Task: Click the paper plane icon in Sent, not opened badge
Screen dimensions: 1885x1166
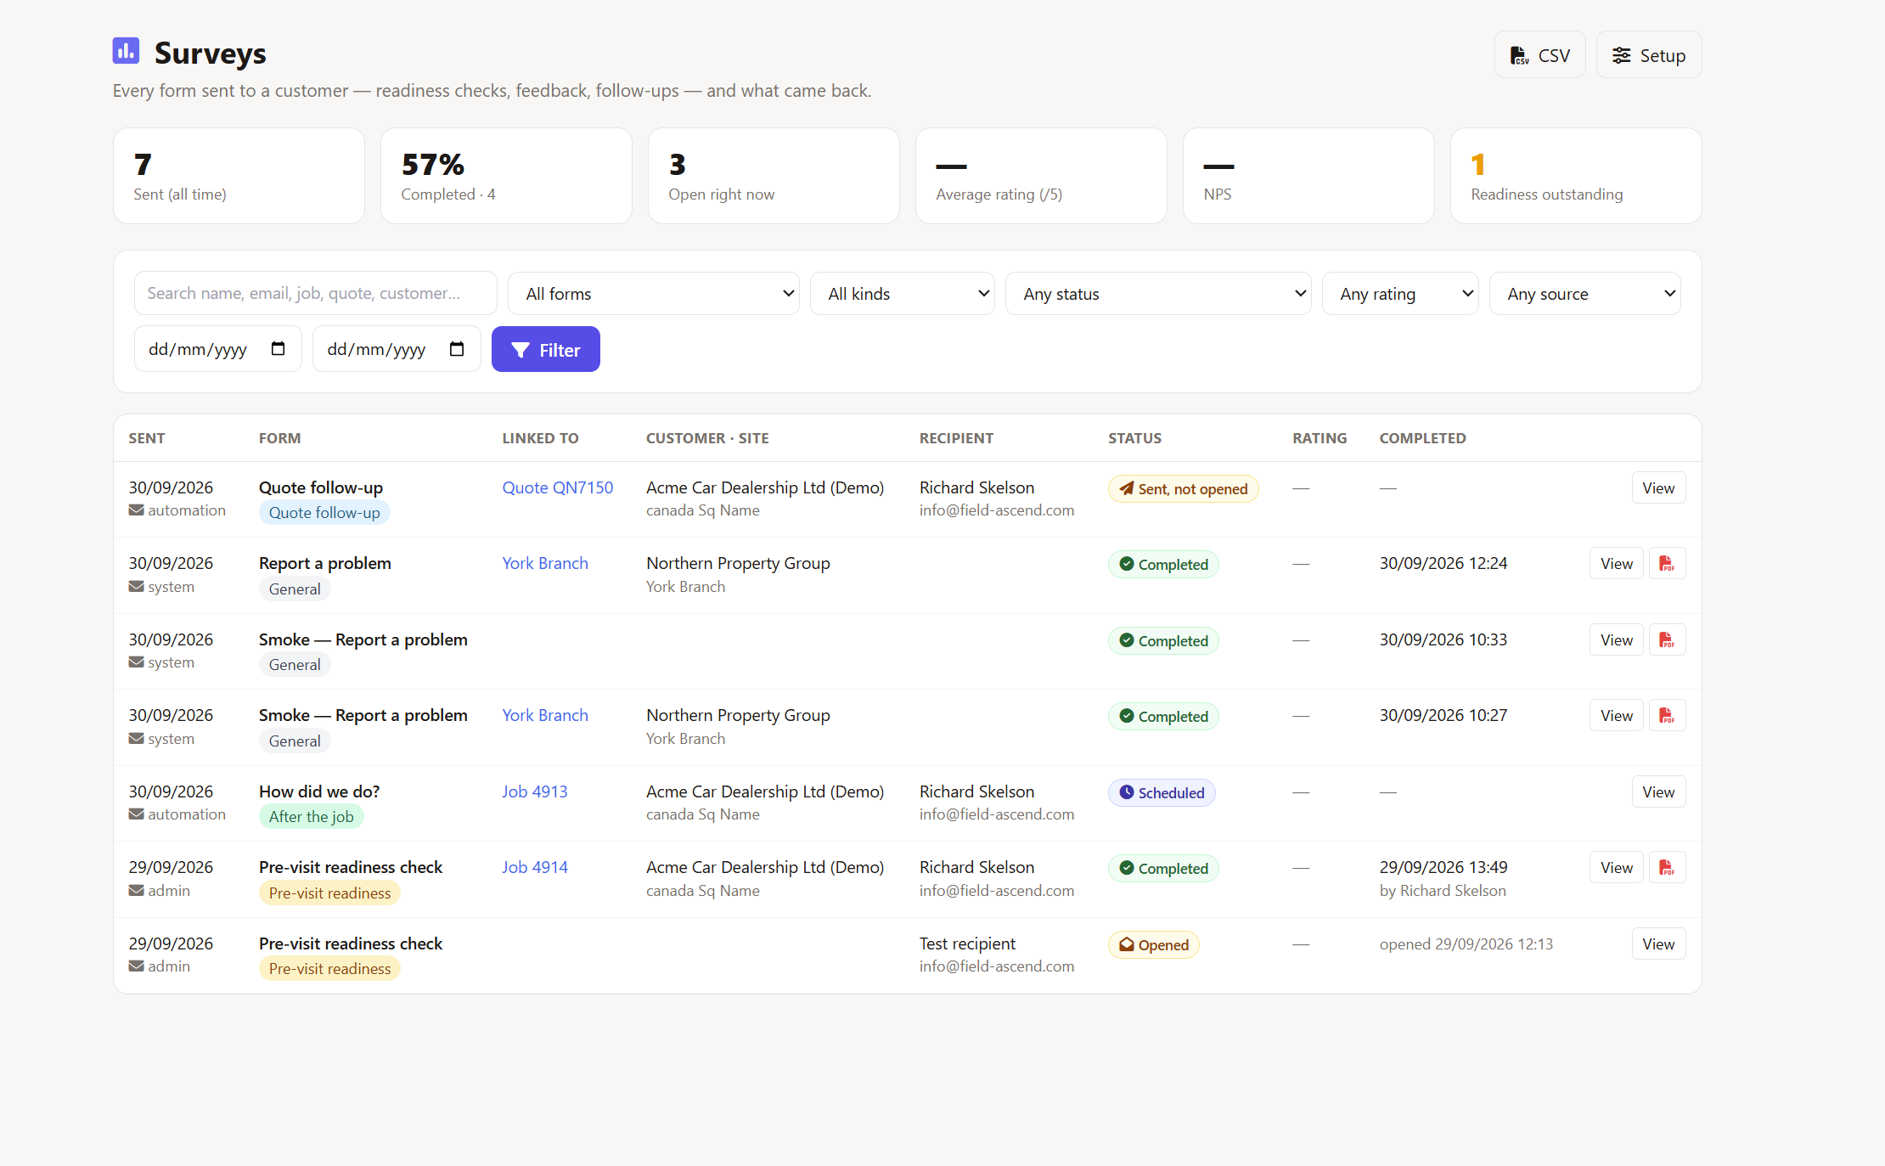Action: pyautogui.click(x=1126, y=488)
